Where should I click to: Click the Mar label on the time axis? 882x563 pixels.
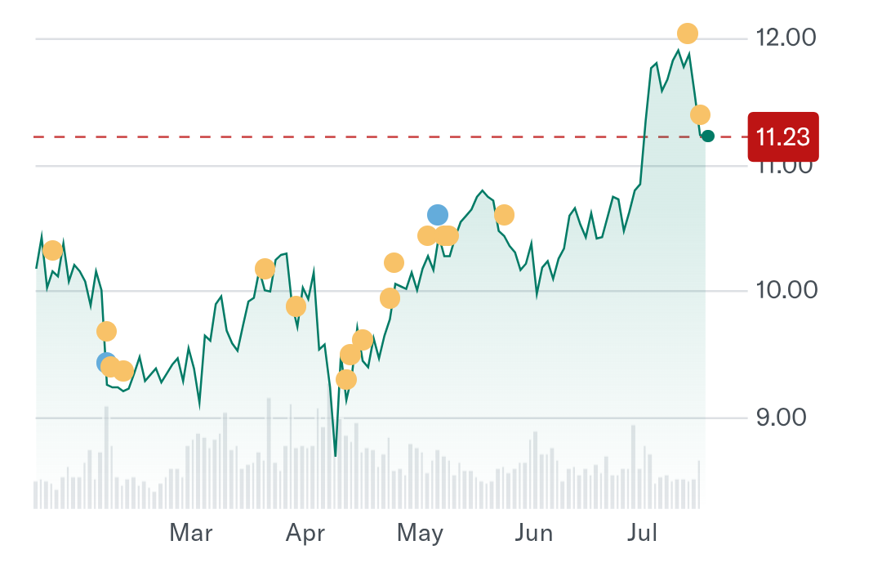191,534
